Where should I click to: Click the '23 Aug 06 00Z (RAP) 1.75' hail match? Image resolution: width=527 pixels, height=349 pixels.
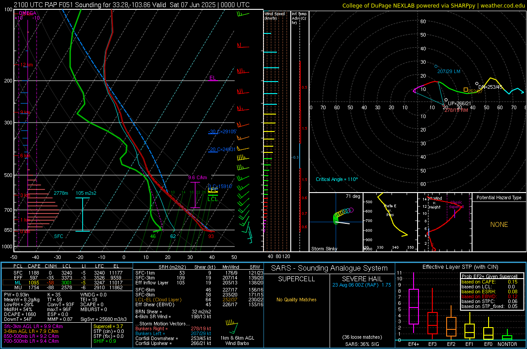click(x=362, y=285)
